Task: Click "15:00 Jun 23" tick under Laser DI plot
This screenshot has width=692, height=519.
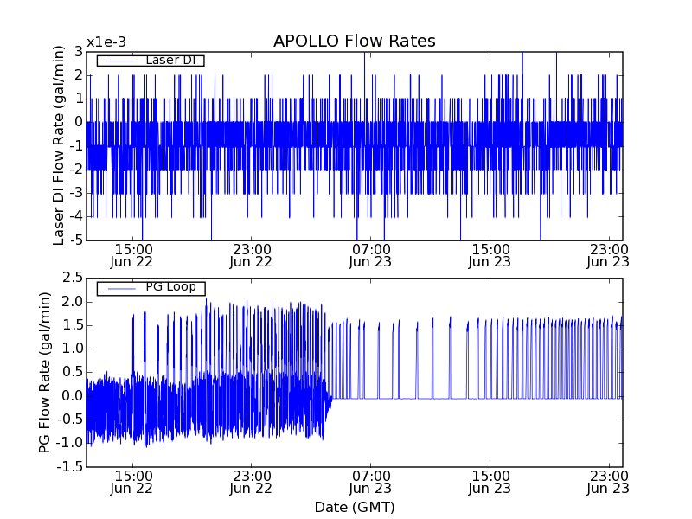Action: (x=490, y=256)
